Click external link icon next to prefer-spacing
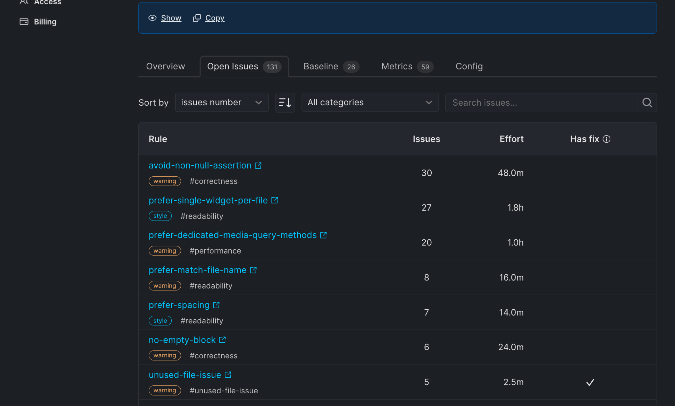This screenshot has height=406, width=675. click(216, 305)
